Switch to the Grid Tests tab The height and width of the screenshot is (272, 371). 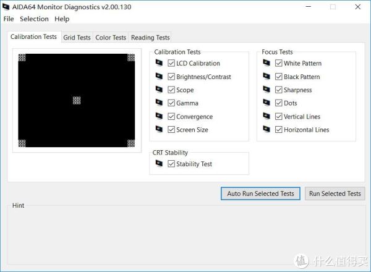77,37
